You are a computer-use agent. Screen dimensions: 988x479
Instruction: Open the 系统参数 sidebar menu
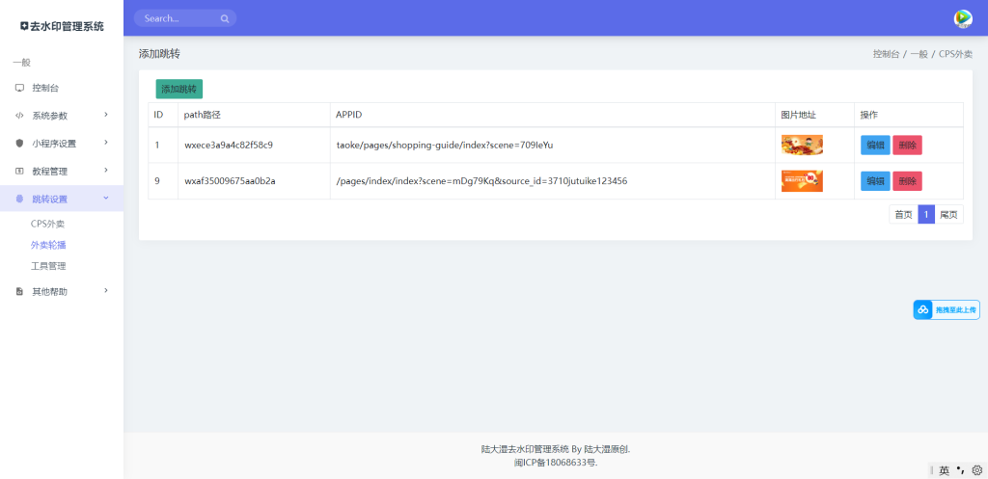point(62,116)
